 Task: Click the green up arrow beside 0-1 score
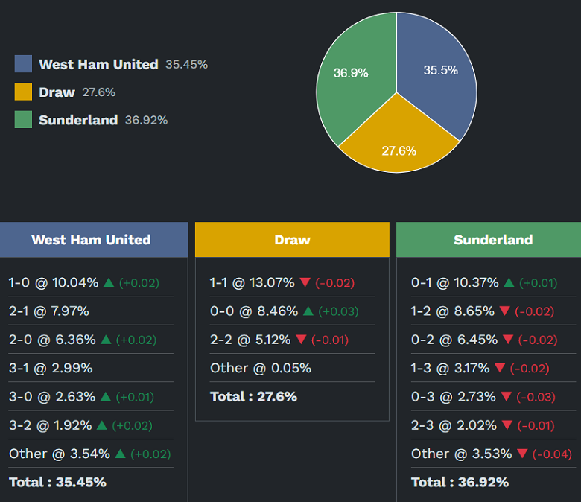click(509, 282)
